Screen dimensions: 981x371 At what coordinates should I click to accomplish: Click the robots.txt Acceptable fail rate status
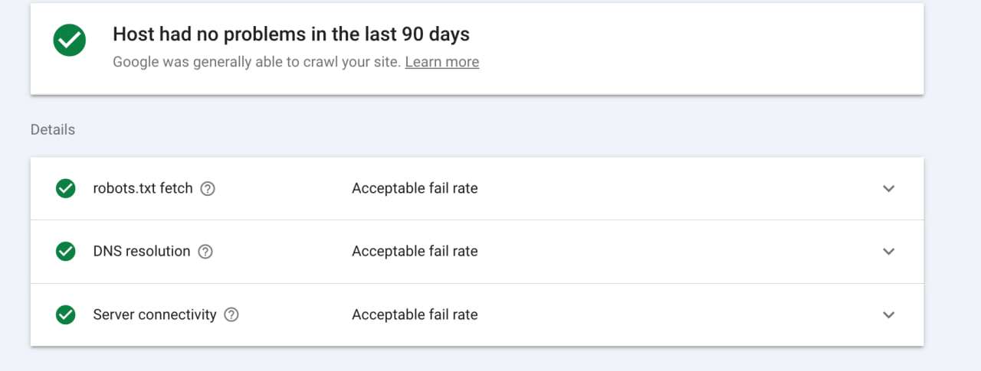[x=415, y=188]
